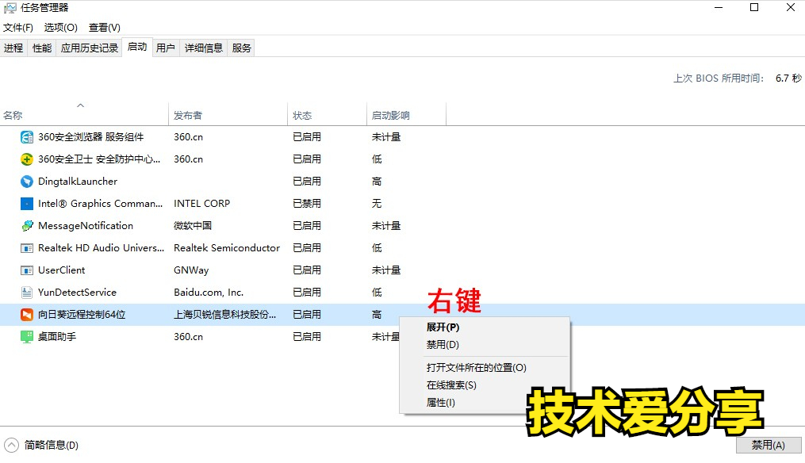This screenshot has width=805, height=463.
Task: Click the 360安全卫士 shield icon
Action: (x=25, y=159)
